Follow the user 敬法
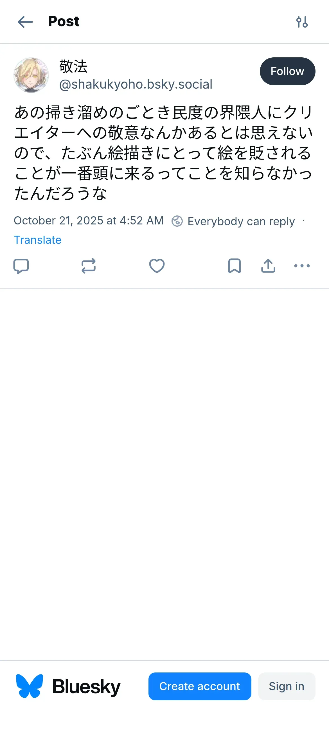This screenshot has height=756, width=329. [287, 71]
